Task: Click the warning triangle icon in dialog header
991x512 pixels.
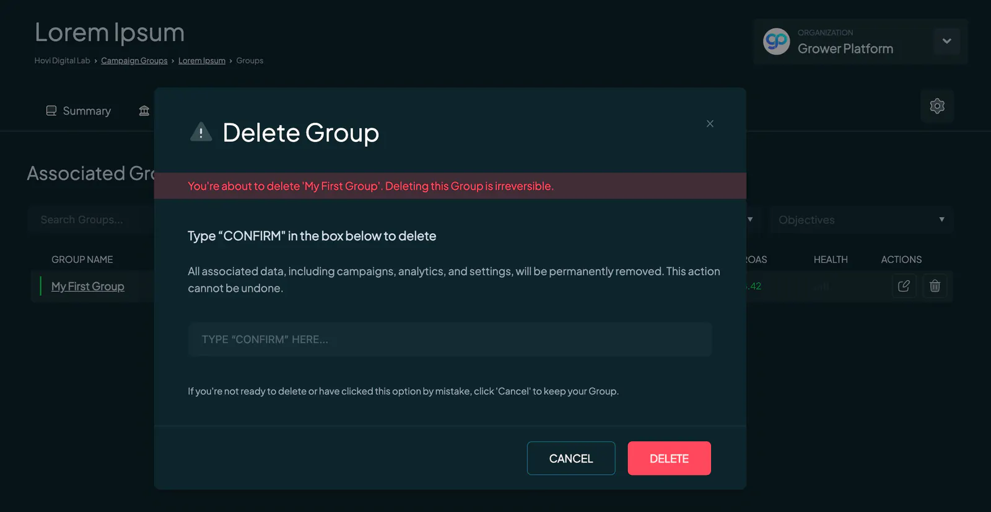Action: [x=201, y=132]
